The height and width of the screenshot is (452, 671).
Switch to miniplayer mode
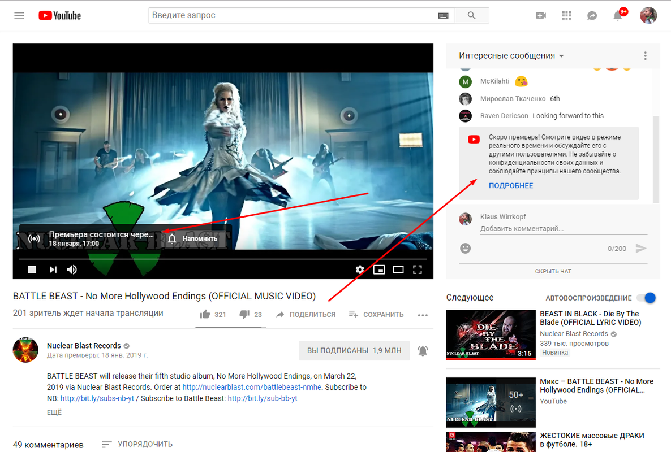[x=379, y=270]
